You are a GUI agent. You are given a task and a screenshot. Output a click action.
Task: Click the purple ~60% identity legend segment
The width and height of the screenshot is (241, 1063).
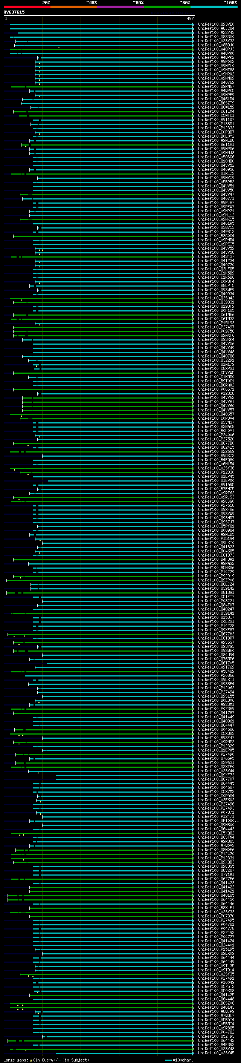(x=121, y=7)
